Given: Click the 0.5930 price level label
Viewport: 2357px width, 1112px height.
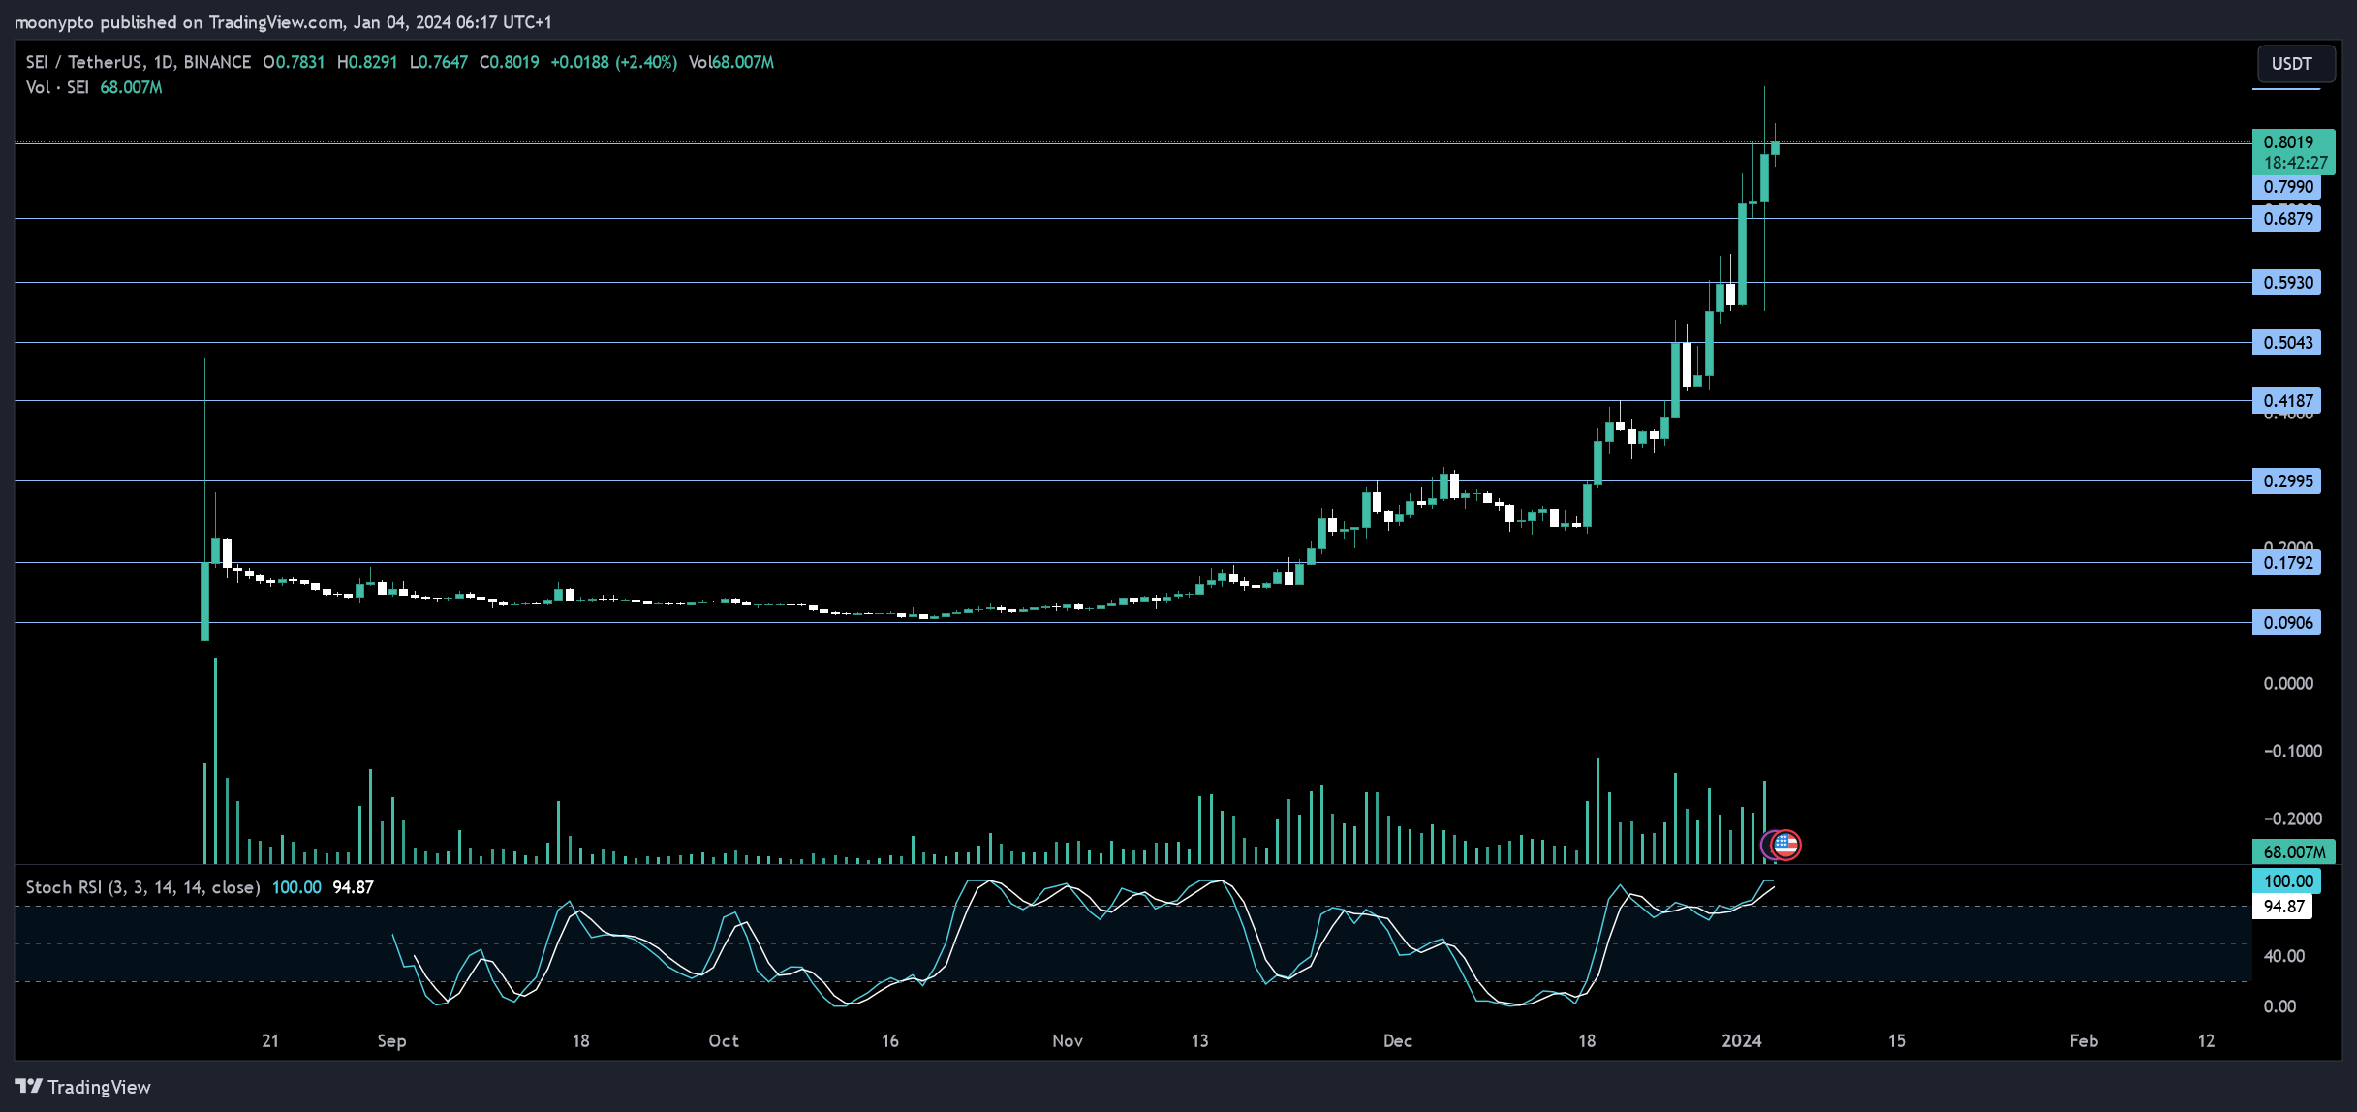Looking at the screenshot, I should click(x=2287, y=283).
